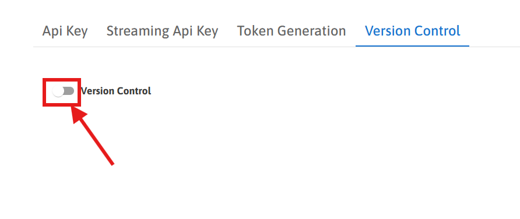Go to Api Key settings section
This screenshot has height=219, width=520.
click(x=65, y=31)
